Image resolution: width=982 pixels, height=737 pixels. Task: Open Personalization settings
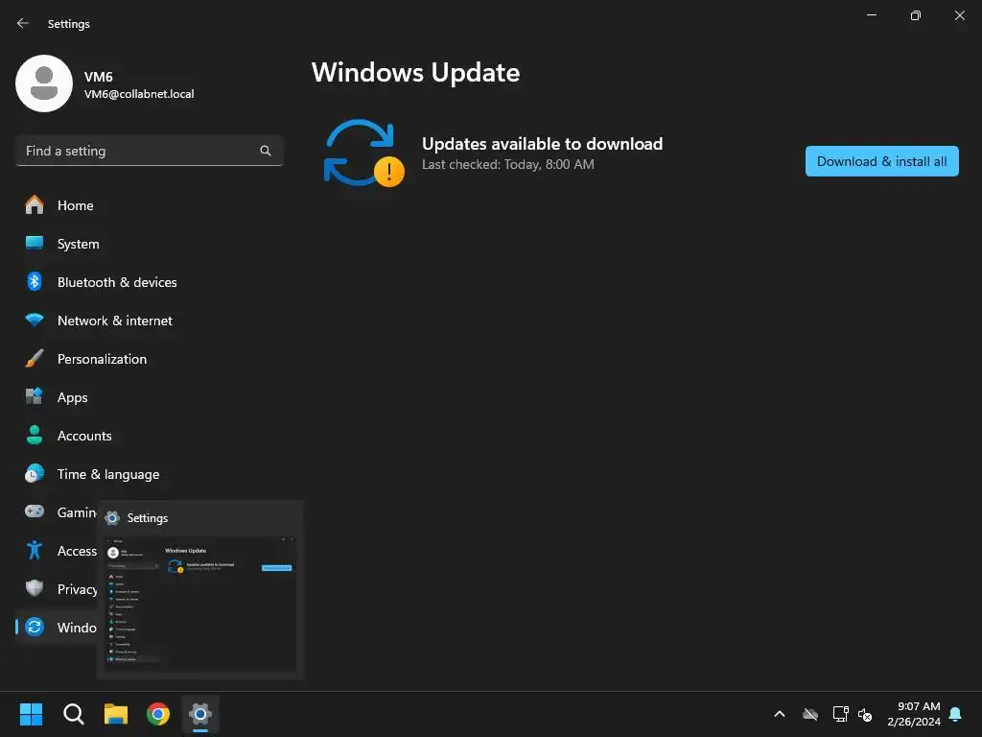tap(149, 359)
